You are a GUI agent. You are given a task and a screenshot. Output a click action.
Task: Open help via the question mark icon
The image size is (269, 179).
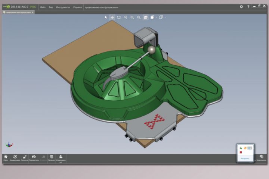248,7
